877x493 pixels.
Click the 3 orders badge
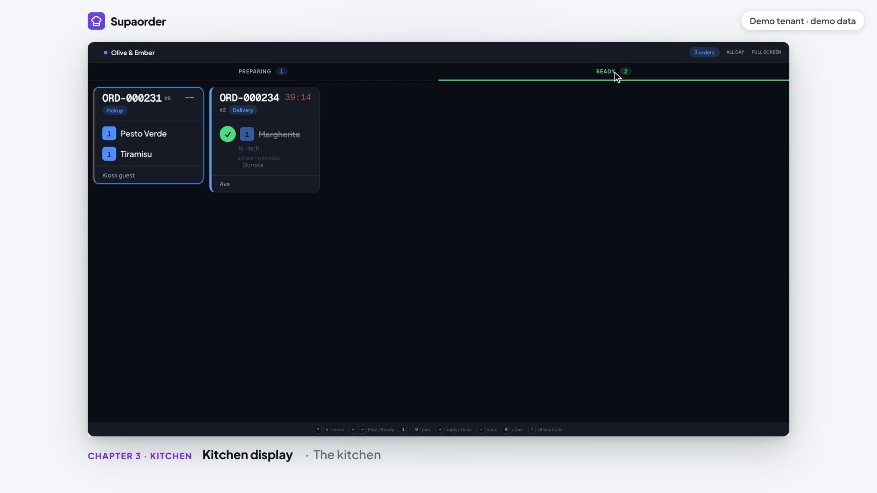pos(704,52)
